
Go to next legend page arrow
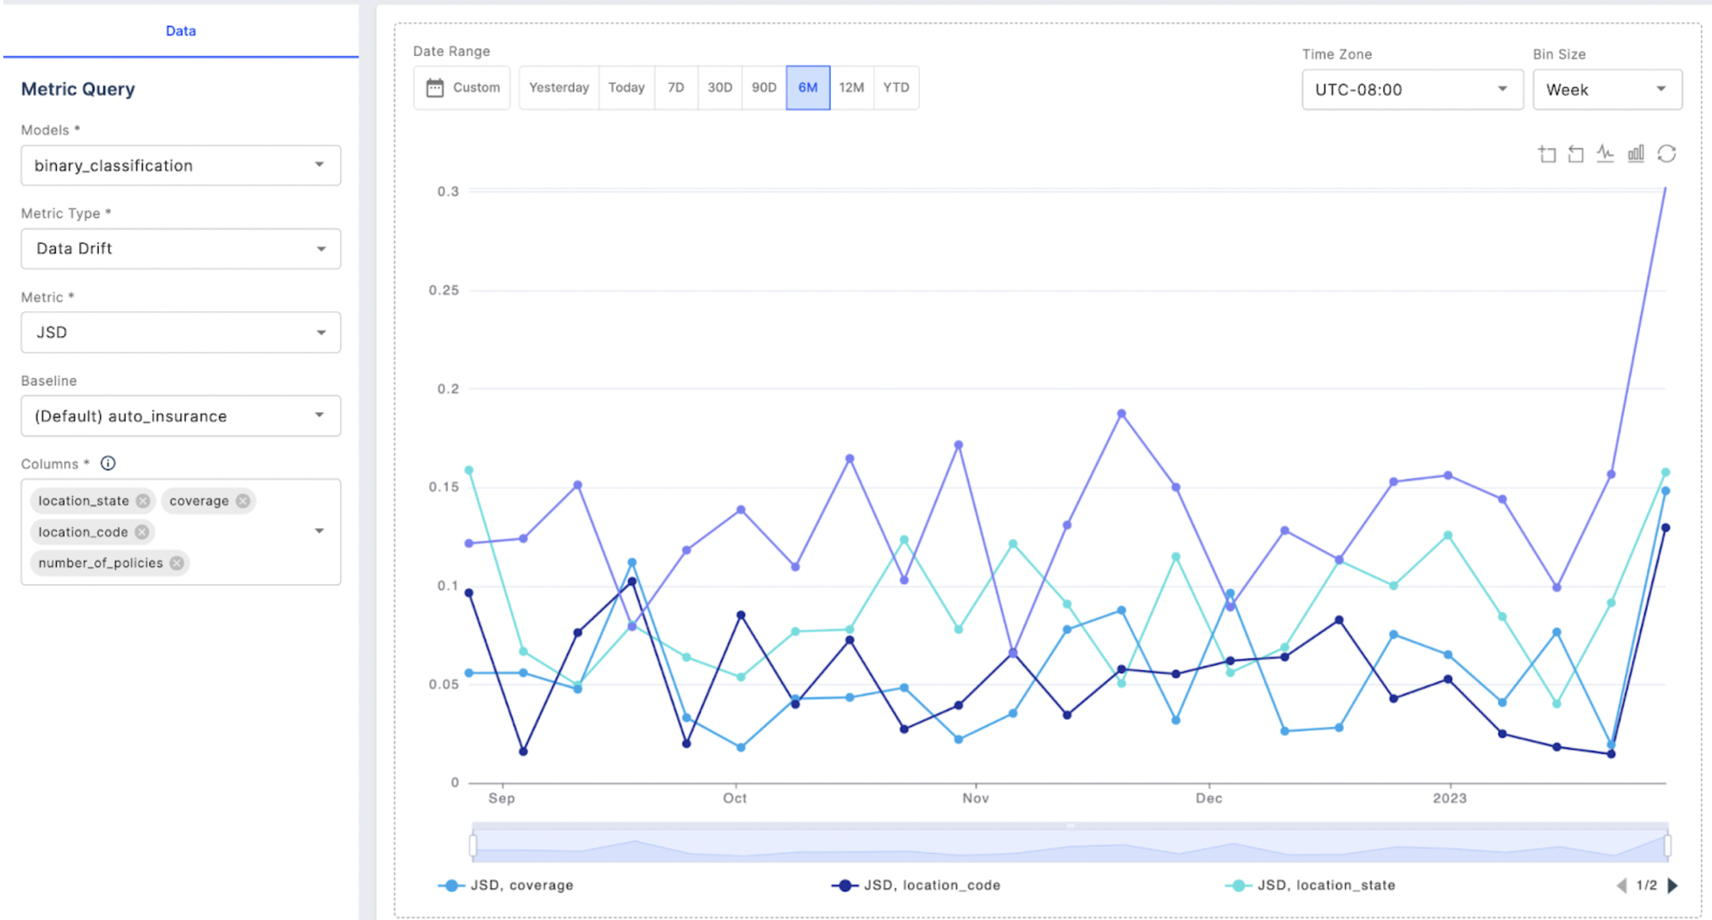point(1673,885)
